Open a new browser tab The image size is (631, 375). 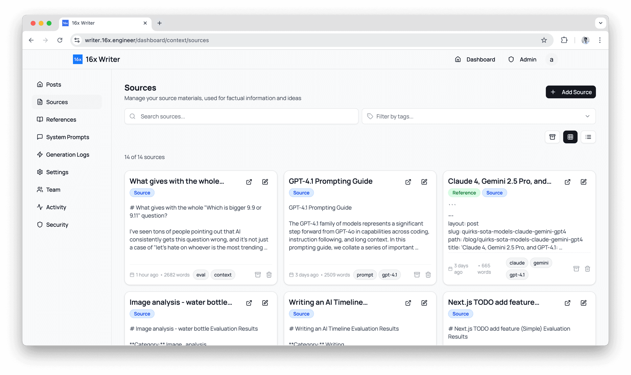[x=159, y=23]
